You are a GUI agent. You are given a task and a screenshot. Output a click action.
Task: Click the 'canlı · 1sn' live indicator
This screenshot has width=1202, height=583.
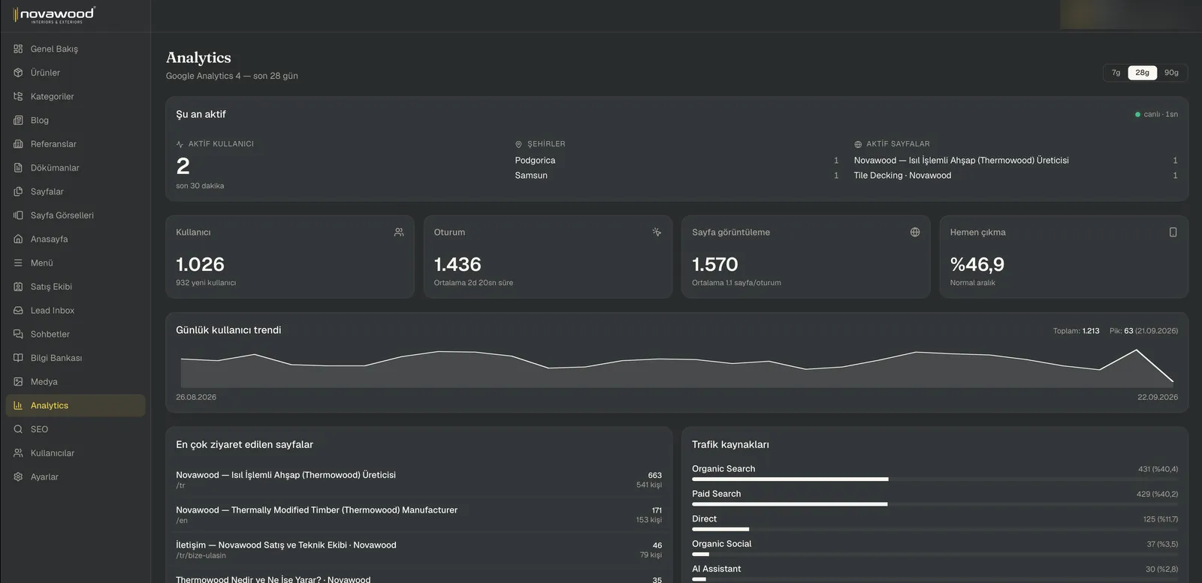click(1156, 115)
